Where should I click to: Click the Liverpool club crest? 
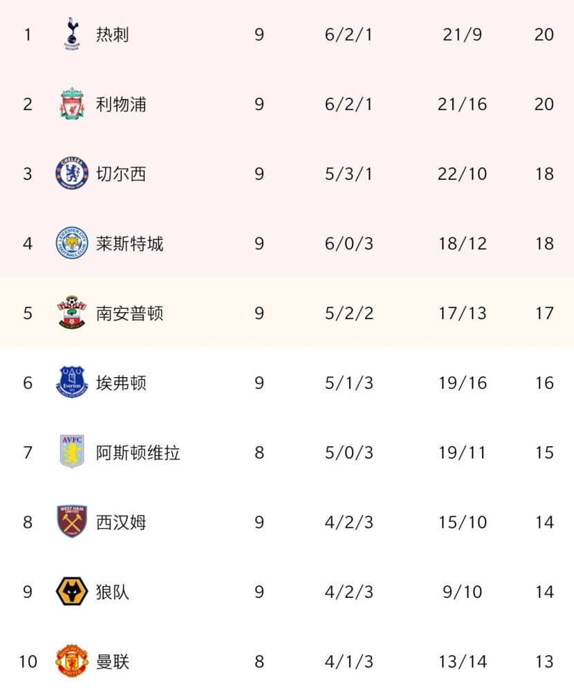[x=72, y=104]
